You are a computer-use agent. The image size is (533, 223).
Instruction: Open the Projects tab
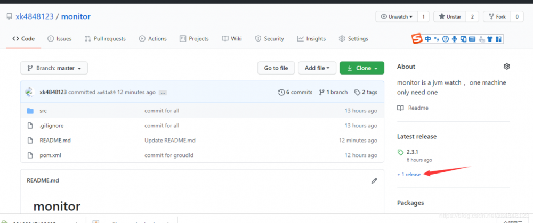[194, 39]
